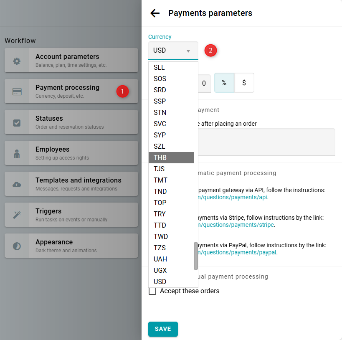Click the Account parameters gear icon

point(17,61)
